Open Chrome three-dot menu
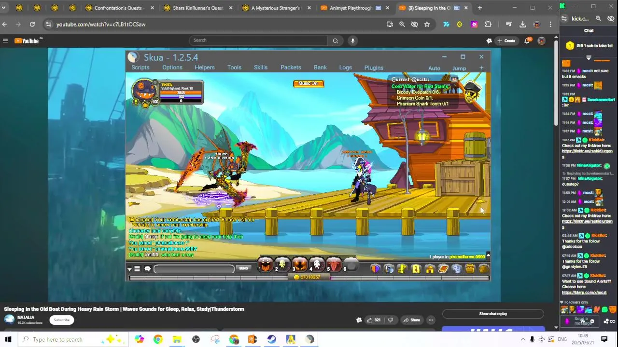618x347 pixels. [551, 24]
